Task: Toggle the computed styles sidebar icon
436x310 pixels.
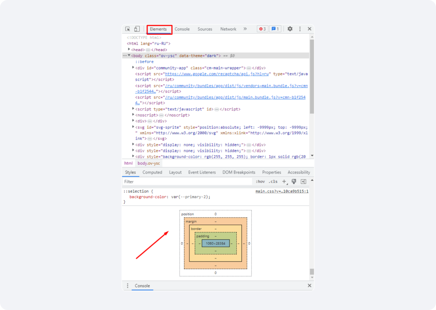Action: (x=303, y=182)
